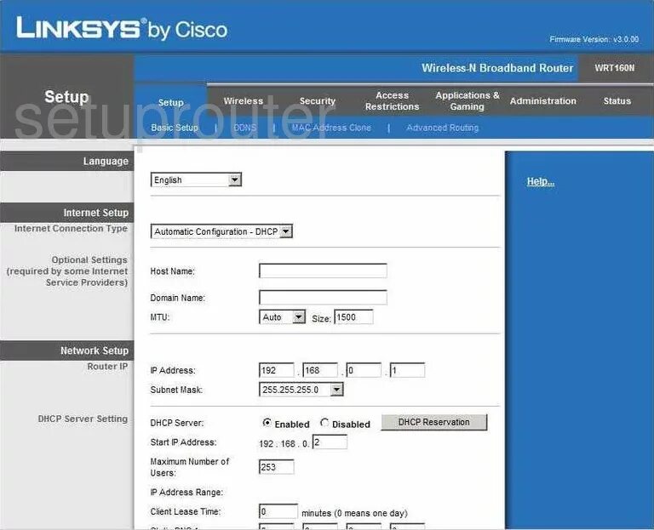Expand the Subnet Mask 255.255.255.0 dropdown

(301, 390)
